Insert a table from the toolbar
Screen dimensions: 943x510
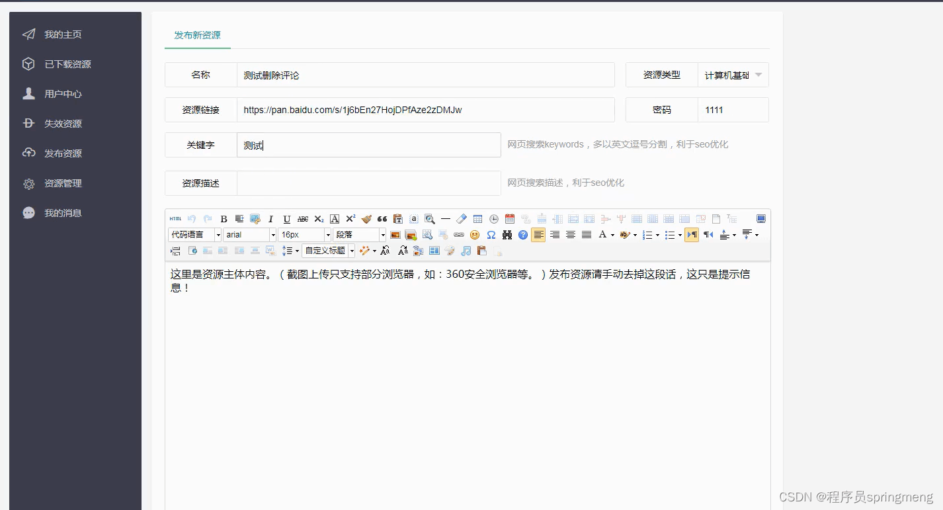pos(477,219)
